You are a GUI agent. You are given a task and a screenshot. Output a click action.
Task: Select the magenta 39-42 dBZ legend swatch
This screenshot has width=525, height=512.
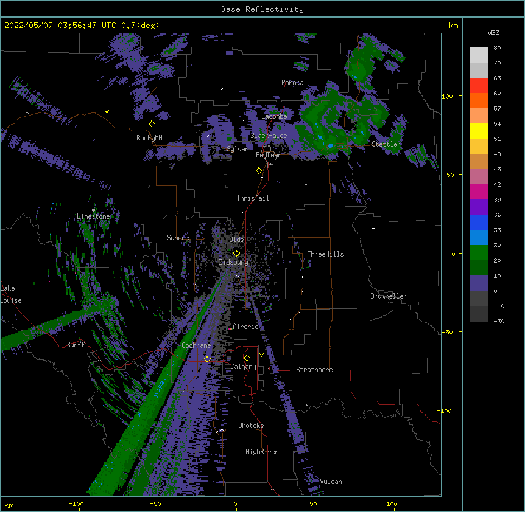tap(479, 192)
